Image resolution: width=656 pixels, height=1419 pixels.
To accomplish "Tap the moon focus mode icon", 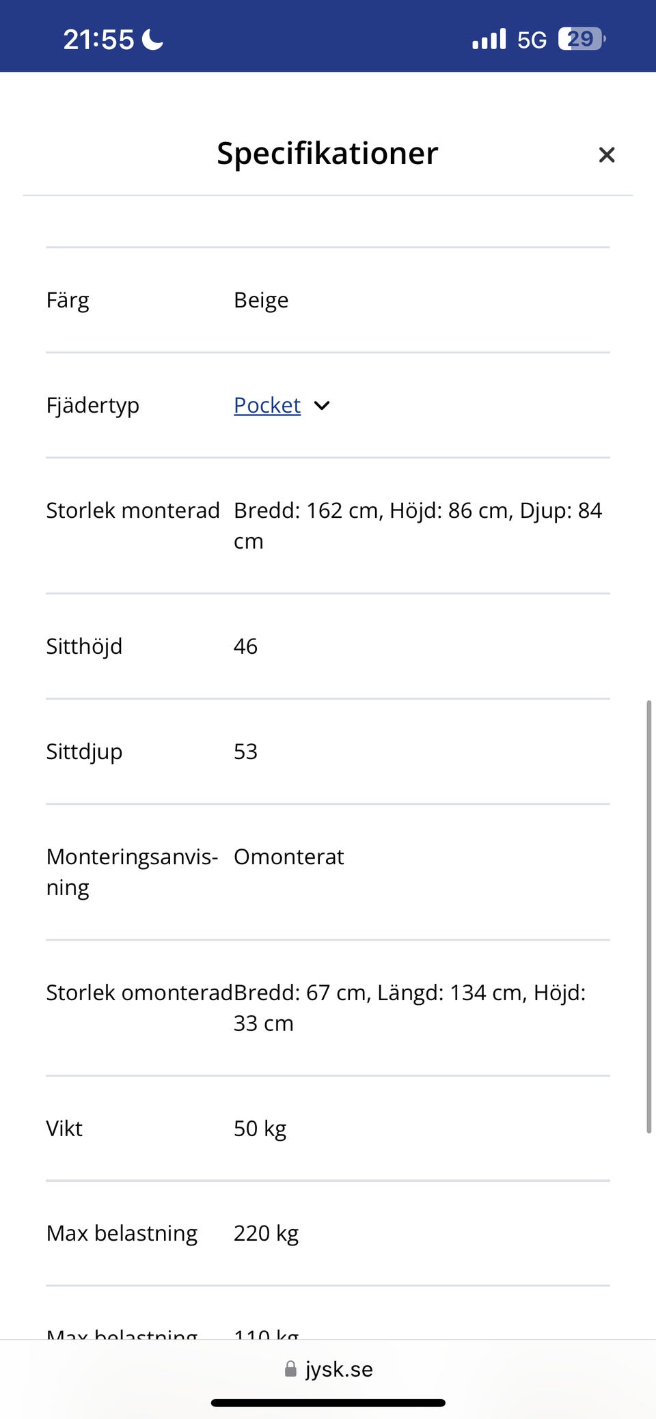I will (152, 39).
